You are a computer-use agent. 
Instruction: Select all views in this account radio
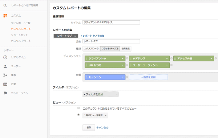pos(78,108)
